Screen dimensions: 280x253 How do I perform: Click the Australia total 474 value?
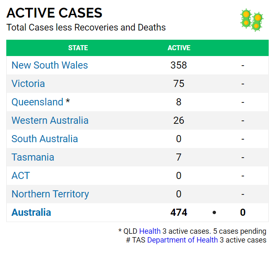coord(179,212)
